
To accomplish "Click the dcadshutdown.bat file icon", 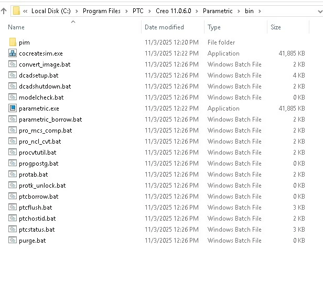I will point(13,86).
